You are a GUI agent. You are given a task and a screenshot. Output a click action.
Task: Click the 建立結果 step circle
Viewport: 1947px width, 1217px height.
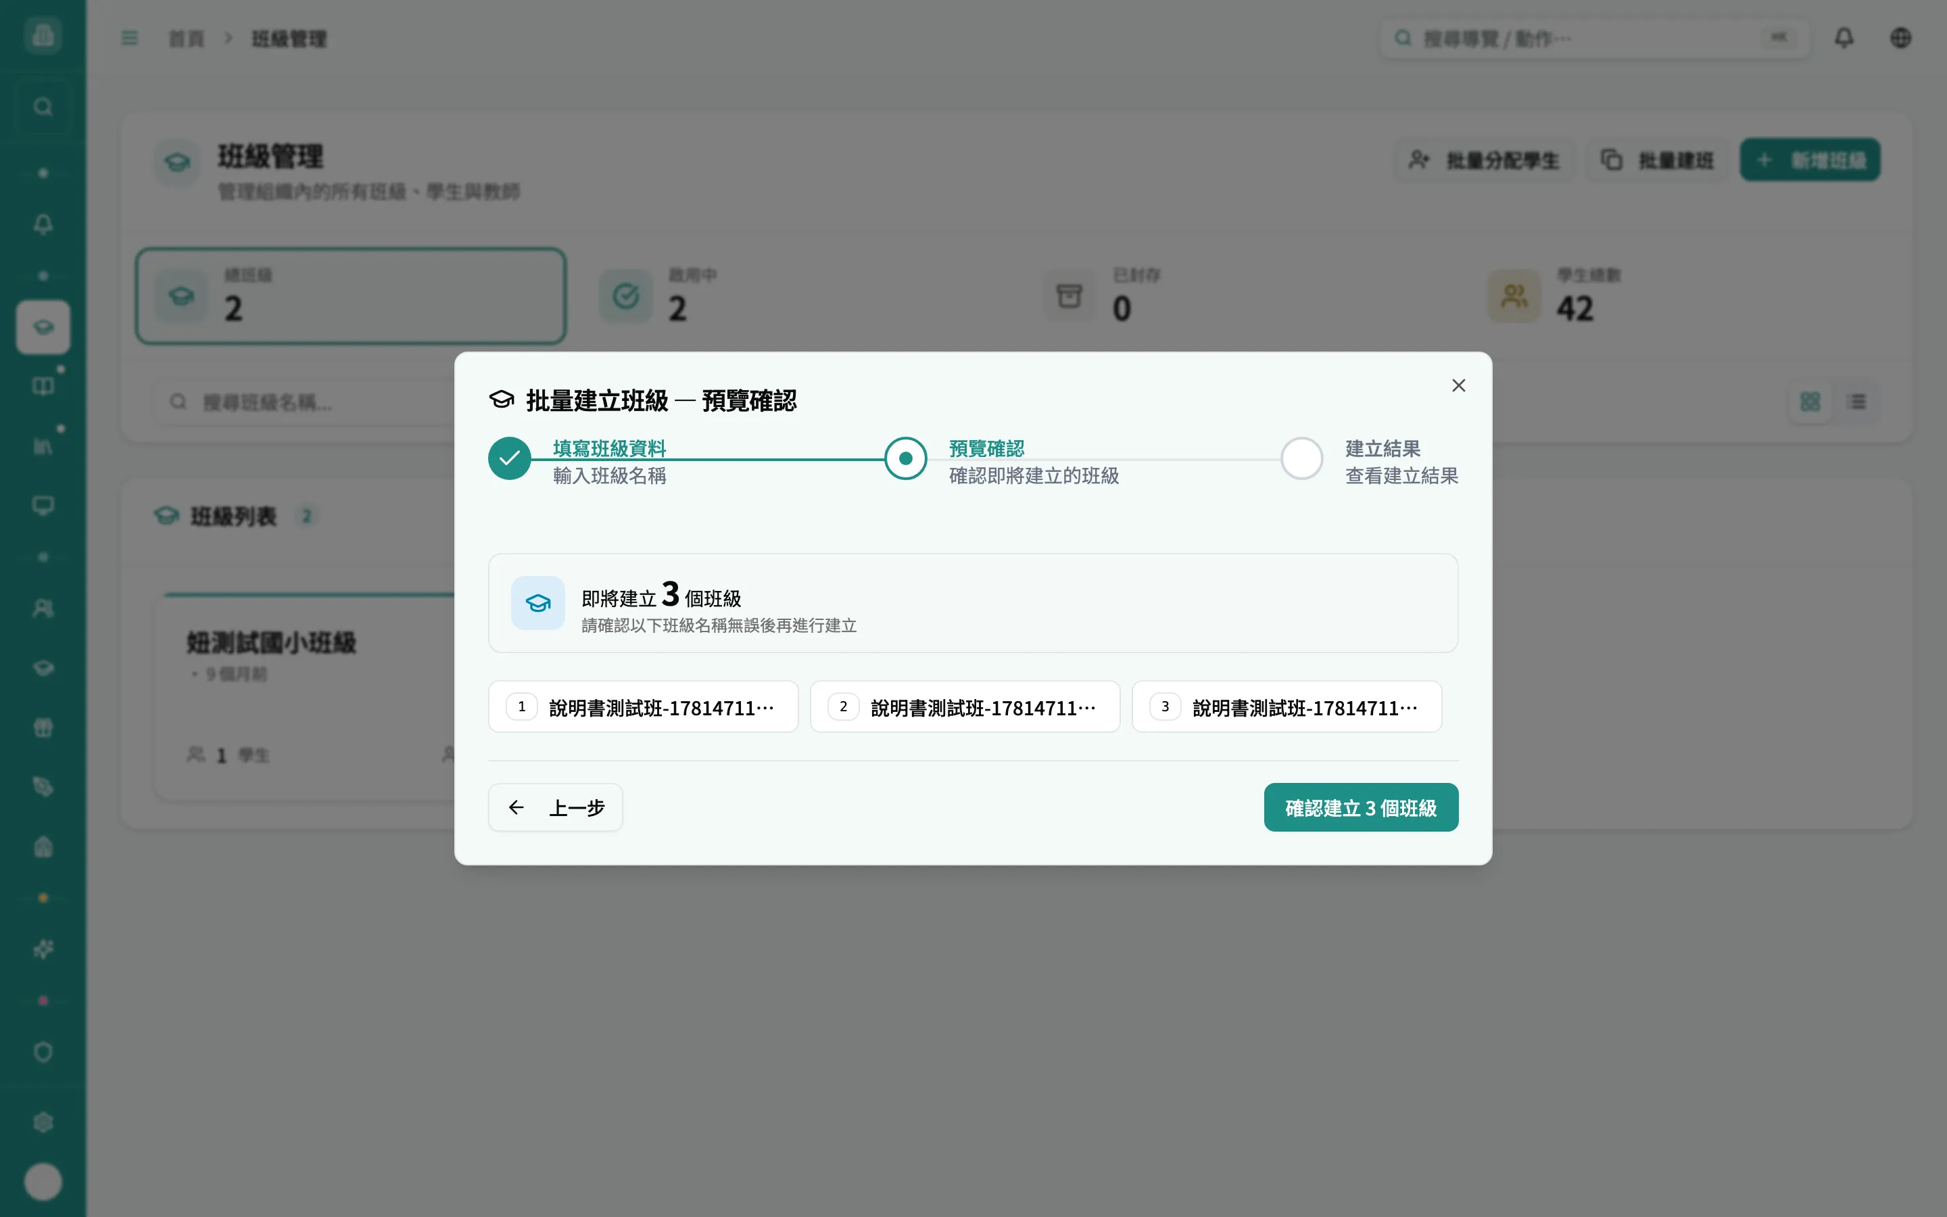[x=1302, y=459]
